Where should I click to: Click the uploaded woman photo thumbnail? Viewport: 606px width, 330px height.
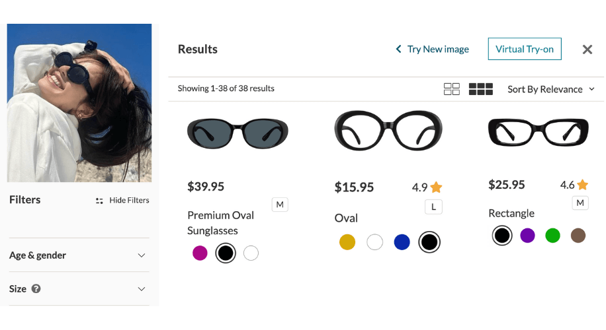tap(79, 103)
